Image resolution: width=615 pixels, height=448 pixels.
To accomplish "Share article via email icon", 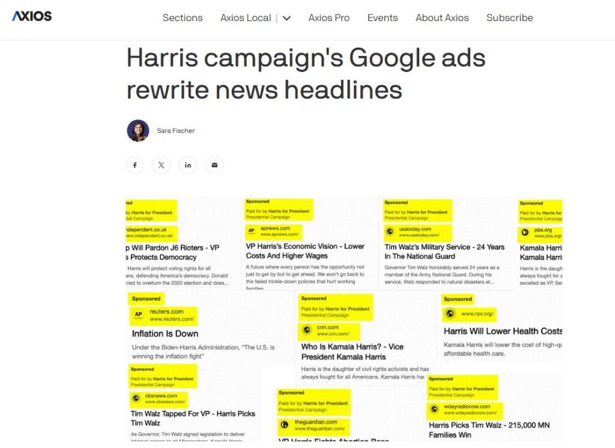I will [x=214, y=165].
